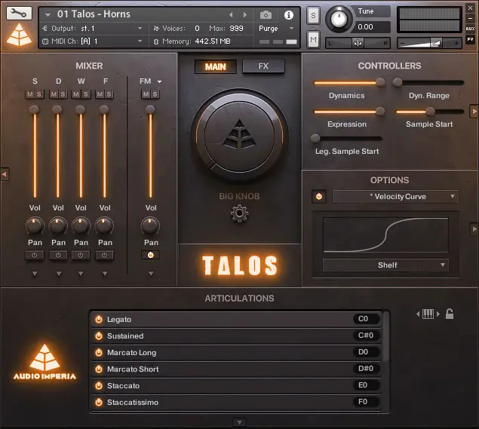Switch to the FX tab

click(x=263, y=66)
